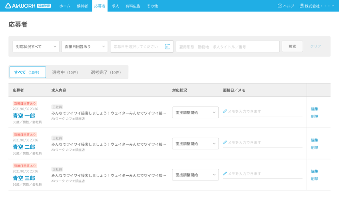Click the 面接日／メモ column header
339x198 pixels.
coord(234,90)
